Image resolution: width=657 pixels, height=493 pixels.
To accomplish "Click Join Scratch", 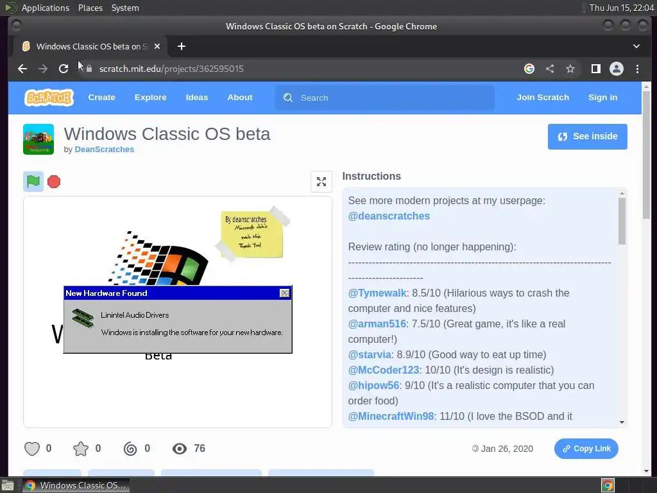I will tap(543, 98).
